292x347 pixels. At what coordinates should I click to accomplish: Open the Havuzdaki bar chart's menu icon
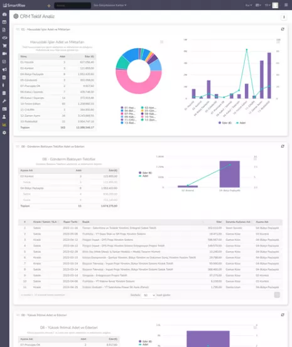pyautogui.click(x=278, y=41)
